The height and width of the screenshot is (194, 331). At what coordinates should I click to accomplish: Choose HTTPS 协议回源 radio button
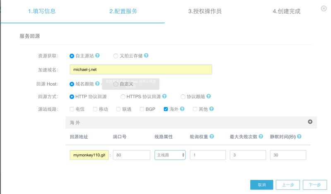123,96
